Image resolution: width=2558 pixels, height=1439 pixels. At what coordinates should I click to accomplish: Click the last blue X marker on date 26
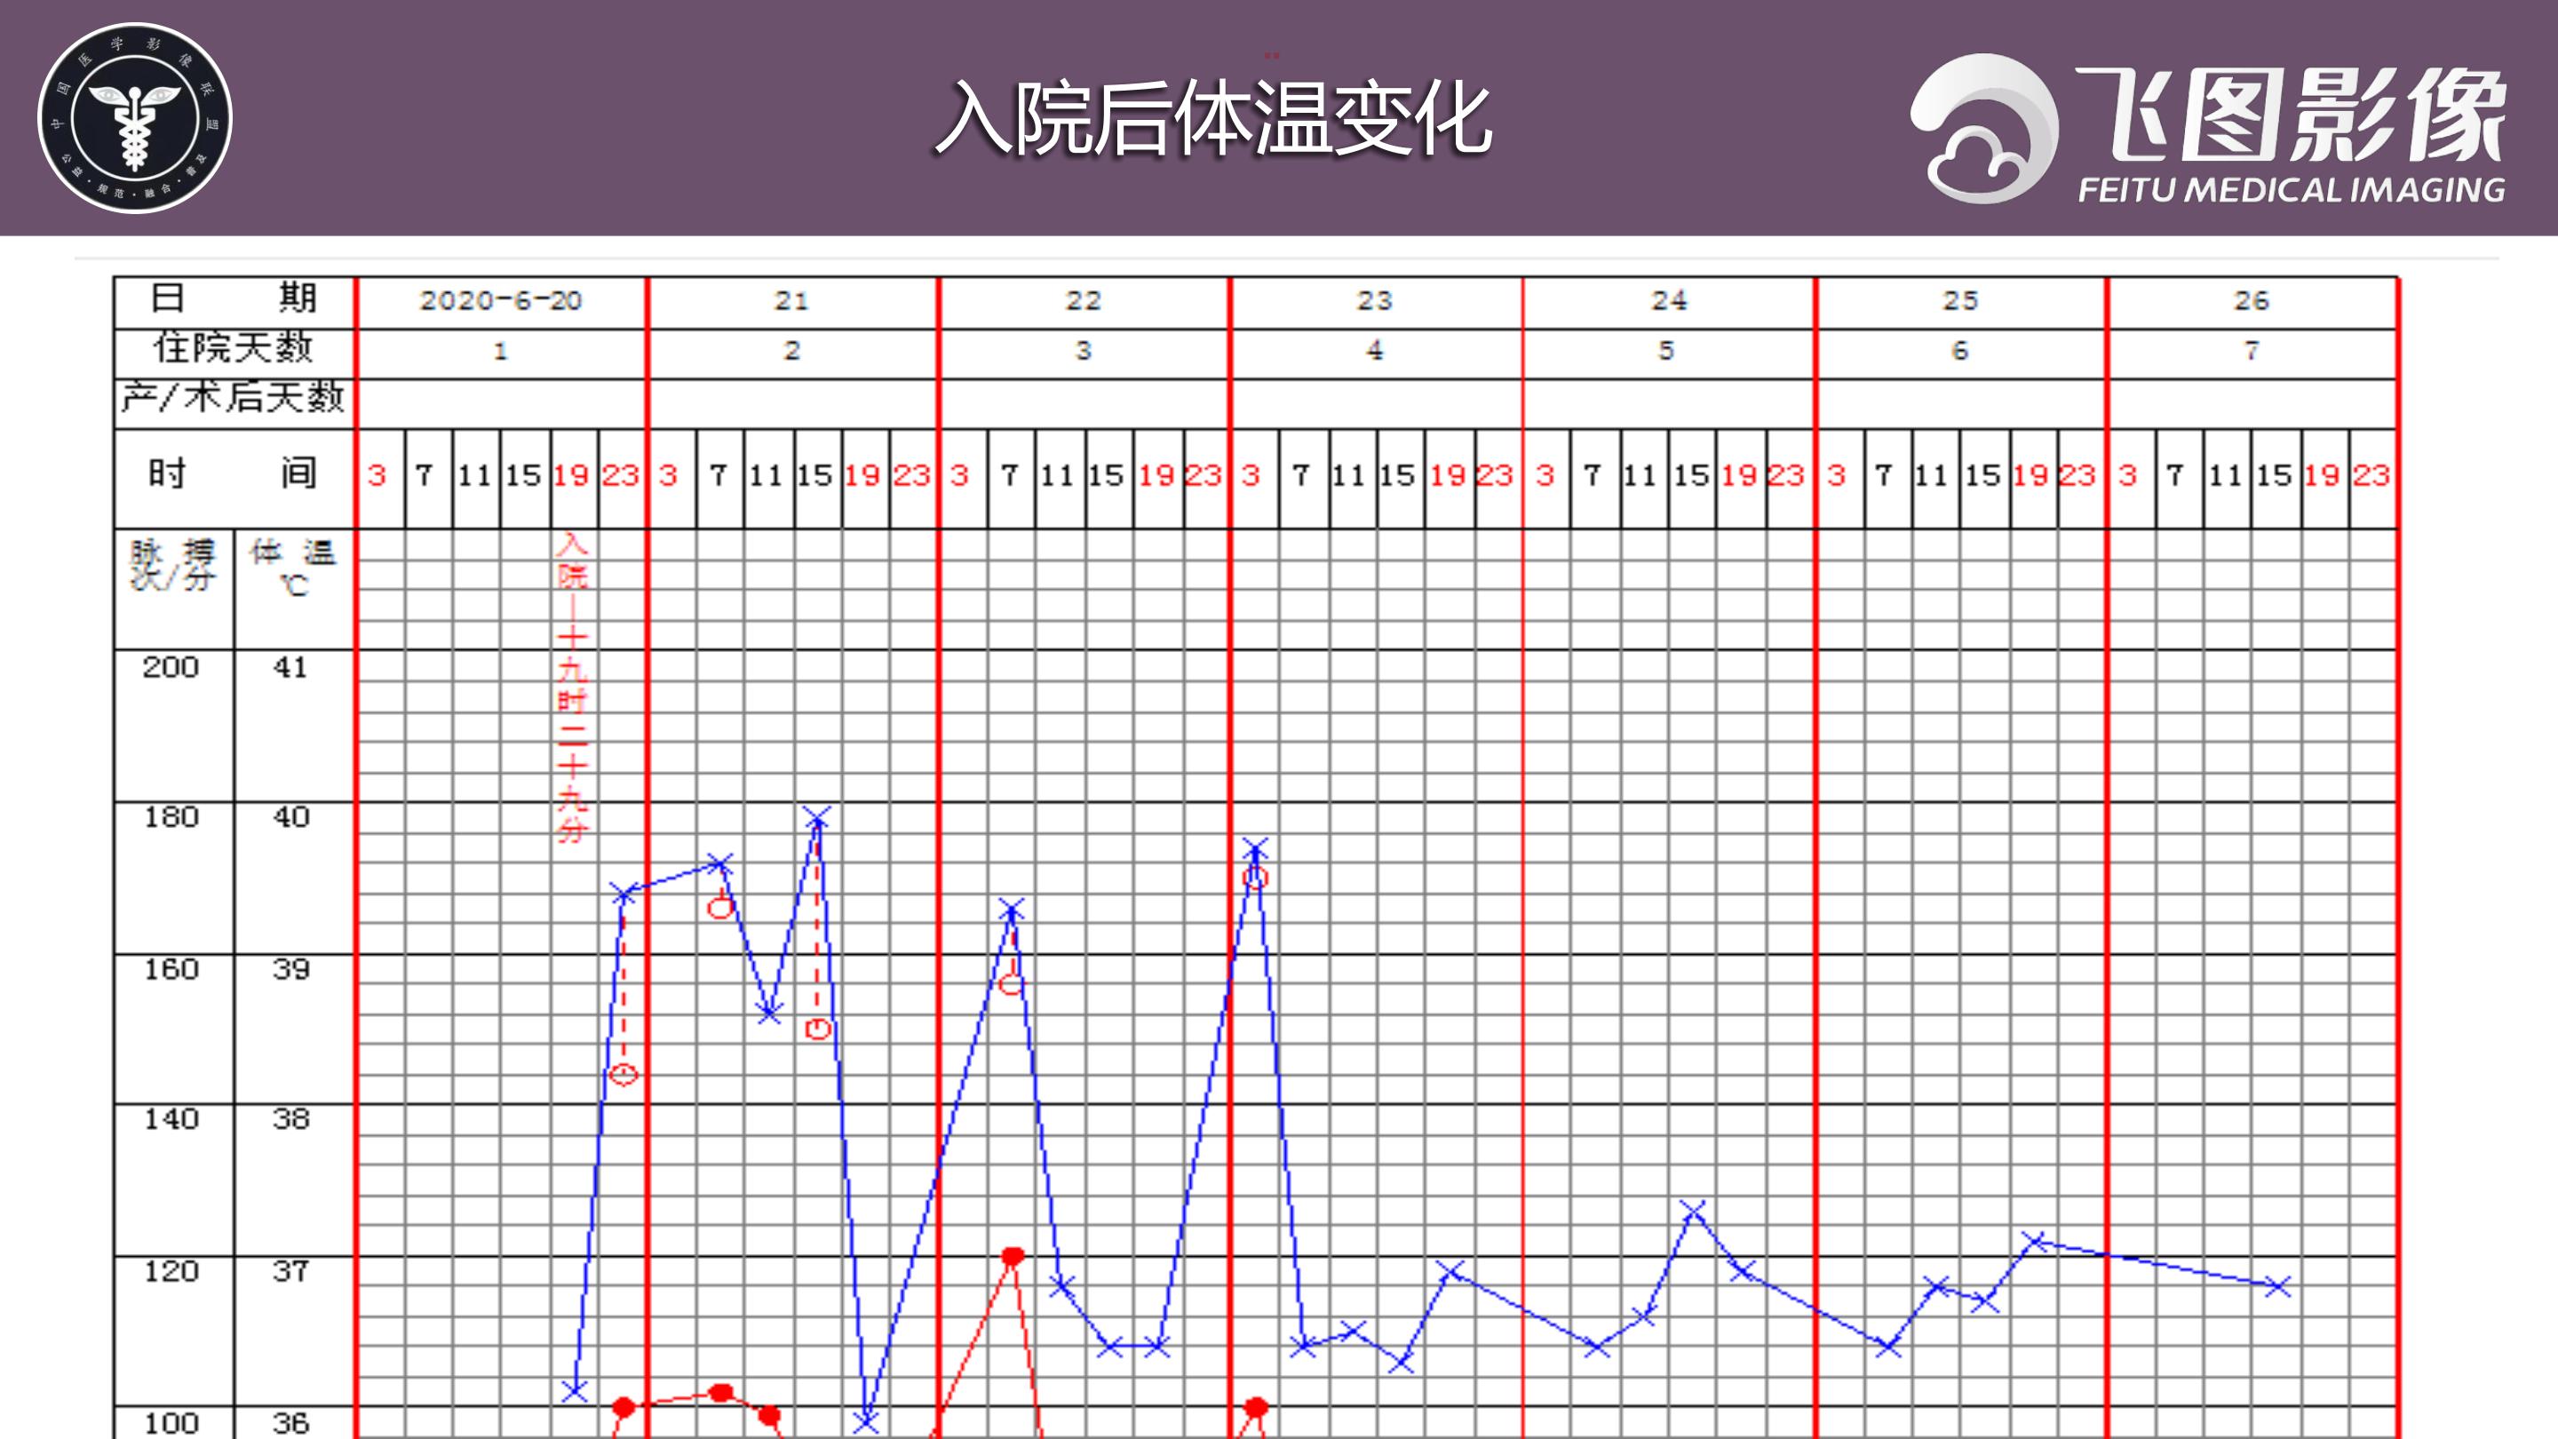2277,1286
